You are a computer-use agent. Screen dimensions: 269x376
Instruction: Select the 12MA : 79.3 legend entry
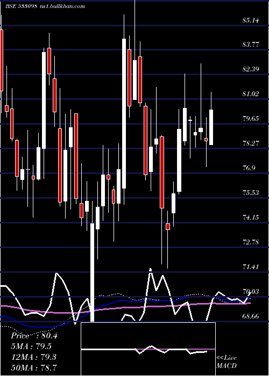click(33, 357)
